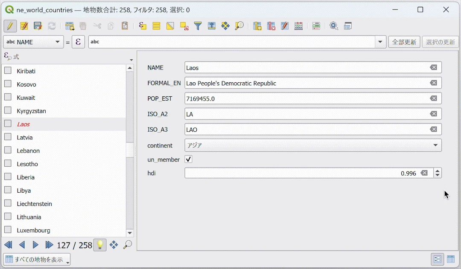
Task: Save edits with the floppy disk icon
Action: [x=38, y=26]
